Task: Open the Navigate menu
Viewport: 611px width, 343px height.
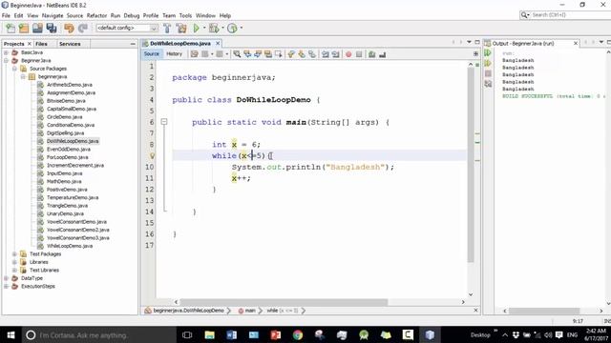Action: (x=53, y=15)
